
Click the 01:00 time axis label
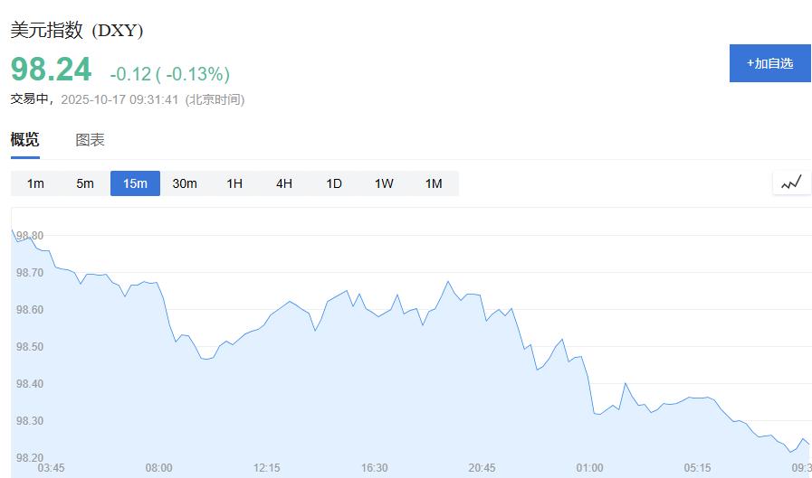point(590,468)
